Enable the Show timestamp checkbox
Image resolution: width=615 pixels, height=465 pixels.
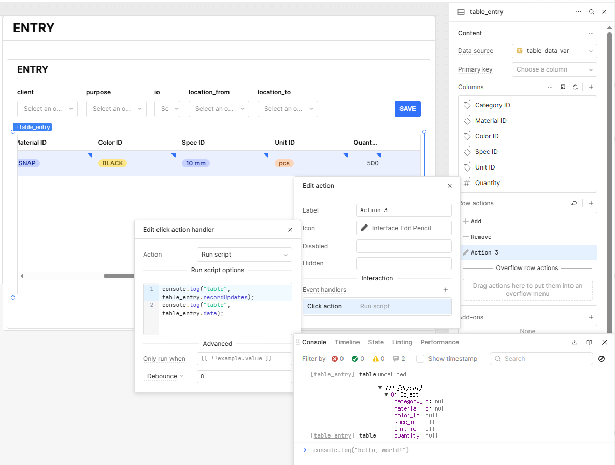pos(421,359)
